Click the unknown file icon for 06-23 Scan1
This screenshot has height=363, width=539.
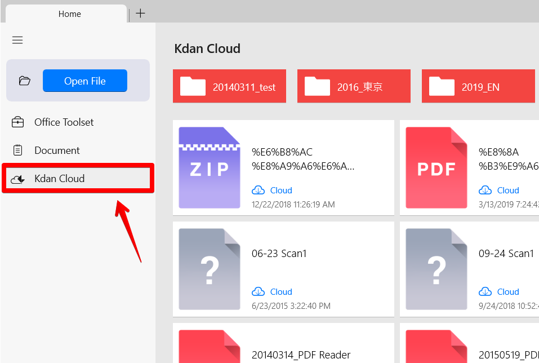point(210,269)
